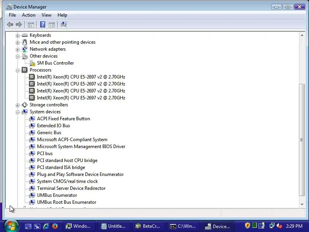
Task: Open the Windows Start orb
Action: click(11, 226)
